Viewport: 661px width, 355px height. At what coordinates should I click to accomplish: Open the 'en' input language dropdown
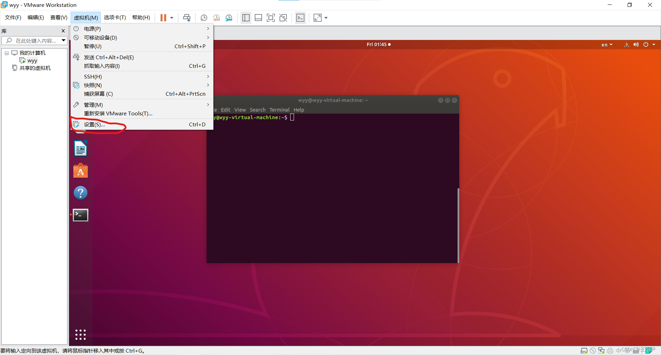pyautogui.click(x=607, y=45)
